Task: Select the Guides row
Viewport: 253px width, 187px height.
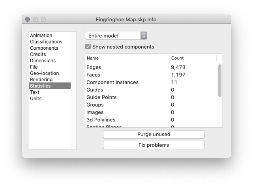Action: tap(151, 90)
